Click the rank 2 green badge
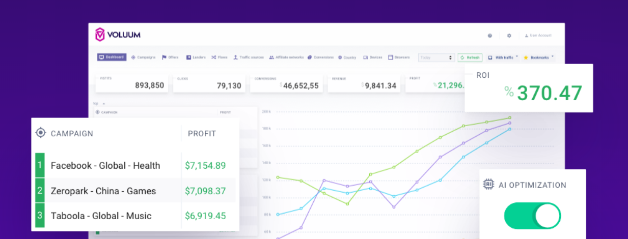The image size is (628, 239). click(x=40, y=191)
